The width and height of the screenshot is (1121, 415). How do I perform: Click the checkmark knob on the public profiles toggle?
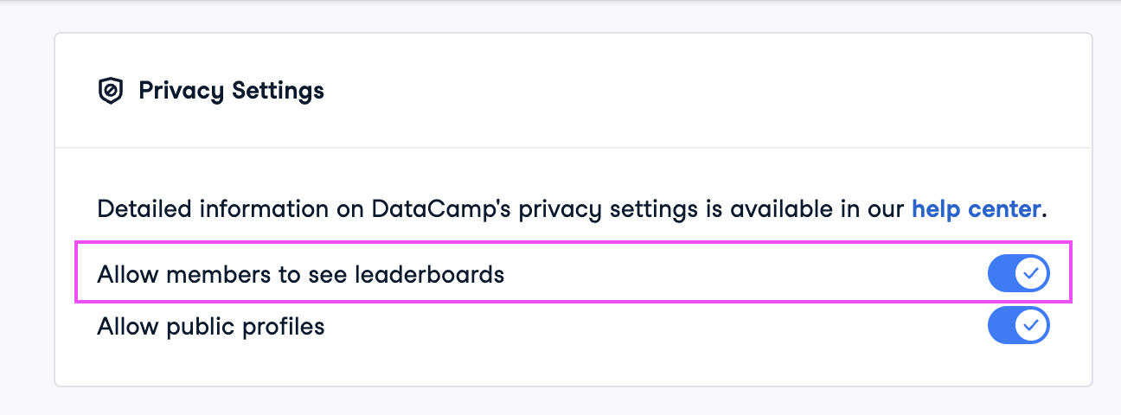coord(1031,326)
